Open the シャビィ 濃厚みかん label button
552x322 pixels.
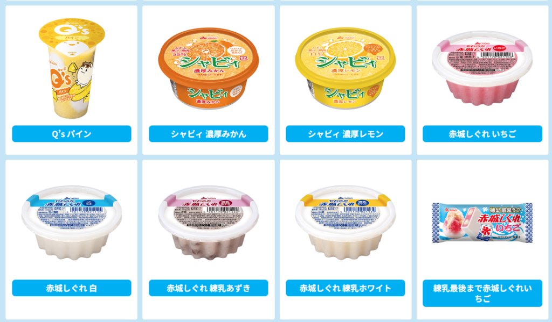click(x=209, y=134)
